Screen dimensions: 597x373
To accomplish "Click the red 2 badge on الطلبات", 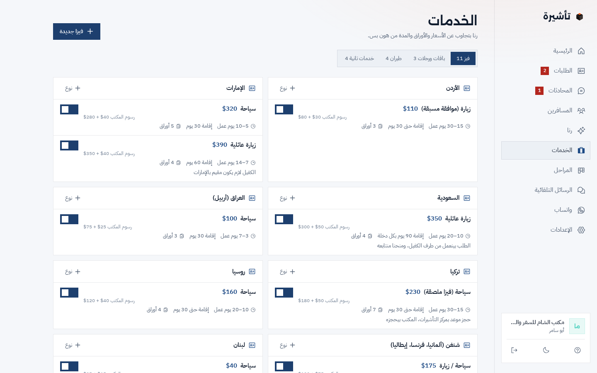I will [545, 71].
